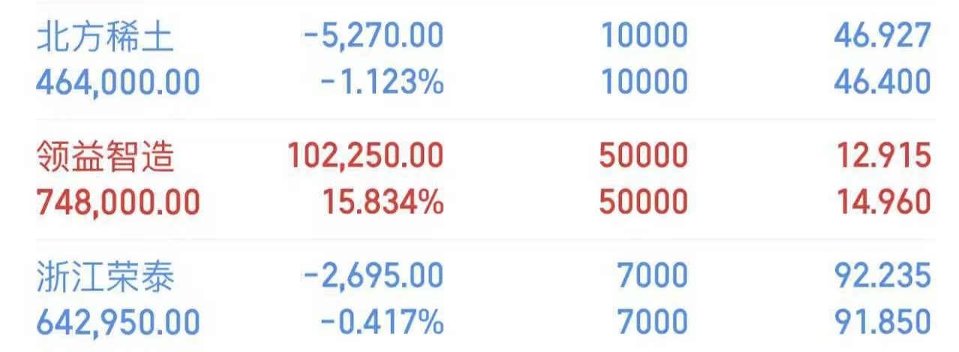This screenshot has width=959, height=352.
Task: Select the -2,695.00 loss amount
Action: [x=373, y=277]
